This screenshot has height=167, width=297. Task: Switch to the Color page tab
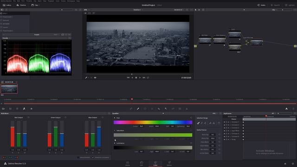[155, 163]
